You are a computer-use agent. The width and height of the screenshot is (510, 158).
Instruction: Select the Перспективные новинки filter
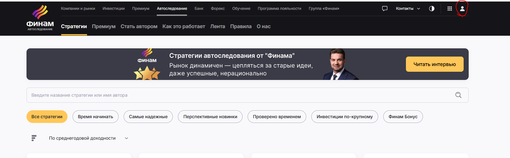210,117
